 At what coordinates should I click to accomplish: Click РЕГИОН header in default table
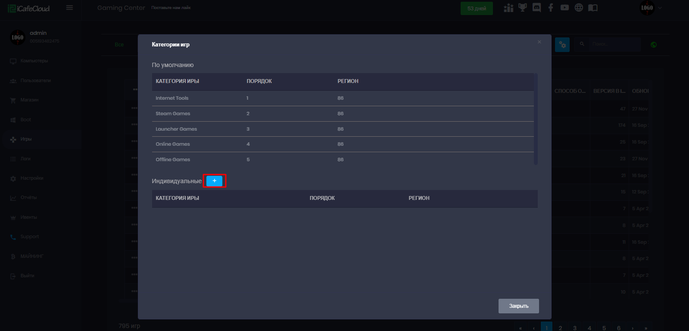pyautogui.click(x=348, y=81)
